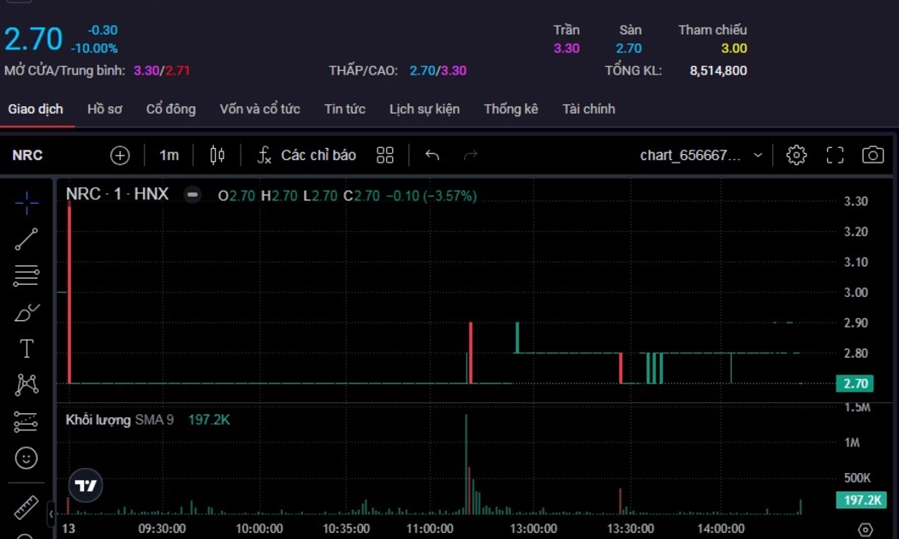899x539 pixels.
Task: Collapse the NRC legend with minus button
Action: (x=193, y=195)
